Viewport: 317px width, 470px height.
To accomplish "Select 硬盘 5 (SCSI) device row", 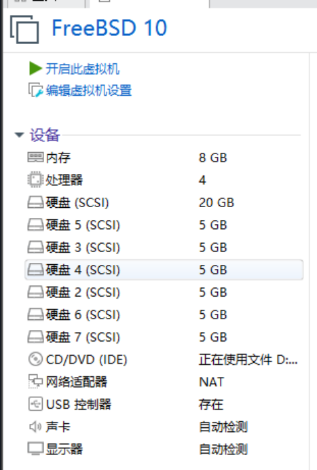I will (164, 225).
